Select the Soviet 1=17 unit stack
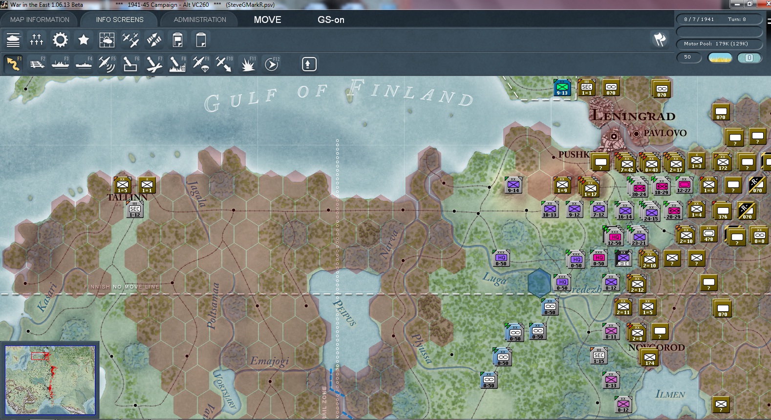771x420 pixels. pos(590,188)
